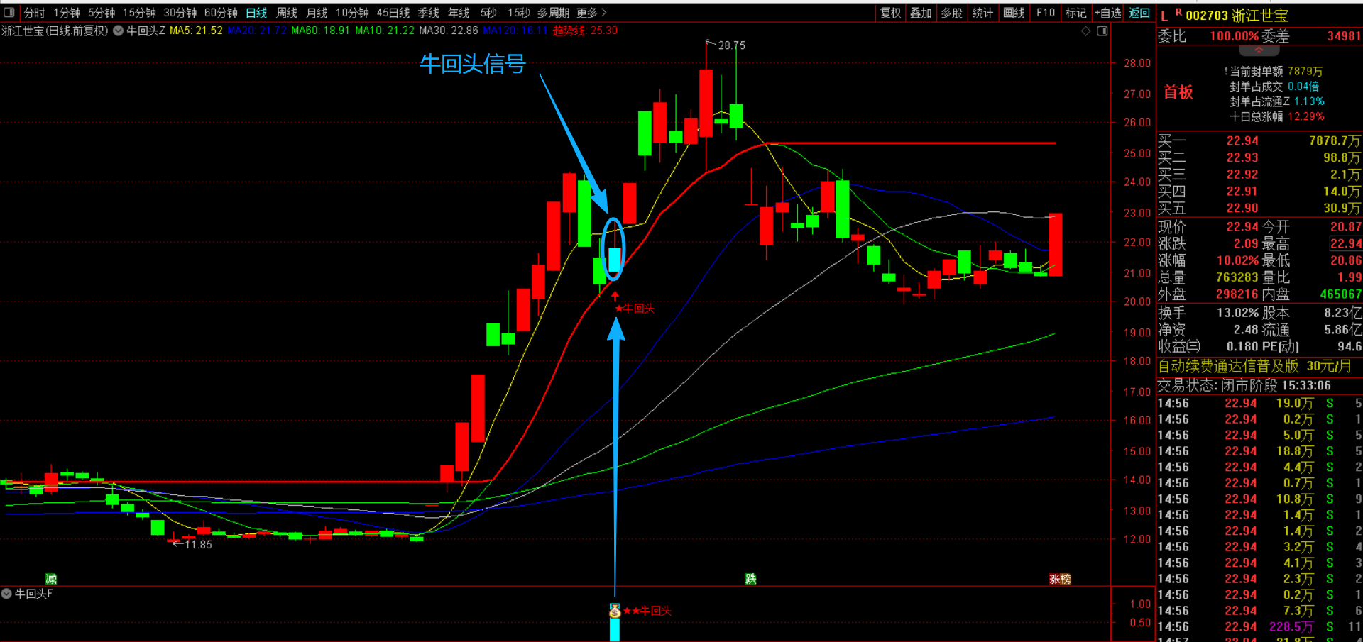Switch to the 分时 intraday view

34,13
